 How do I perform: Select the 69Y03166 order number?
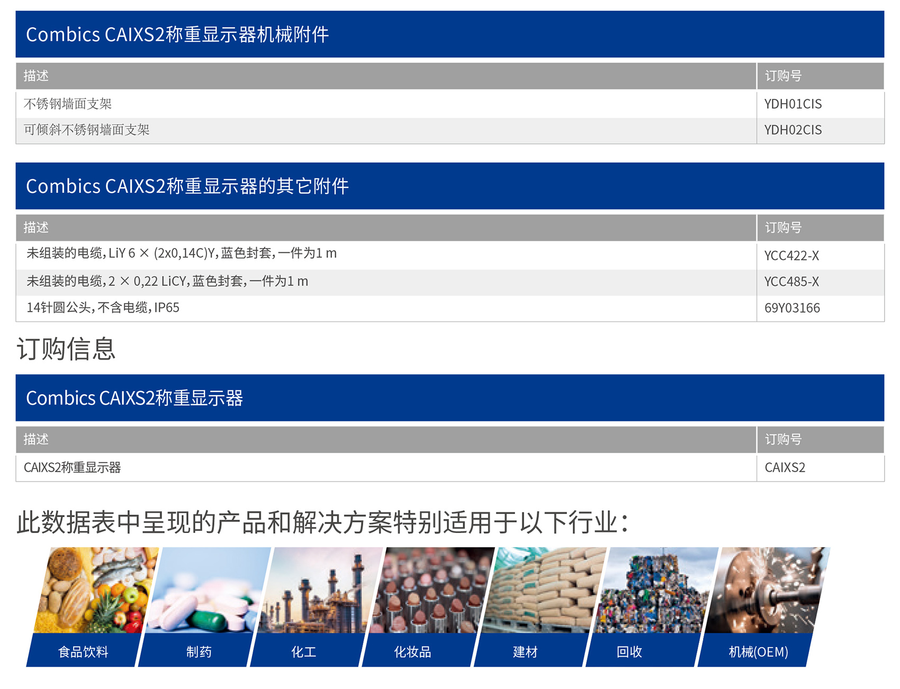pyautogui.click(x=792, y=308)
